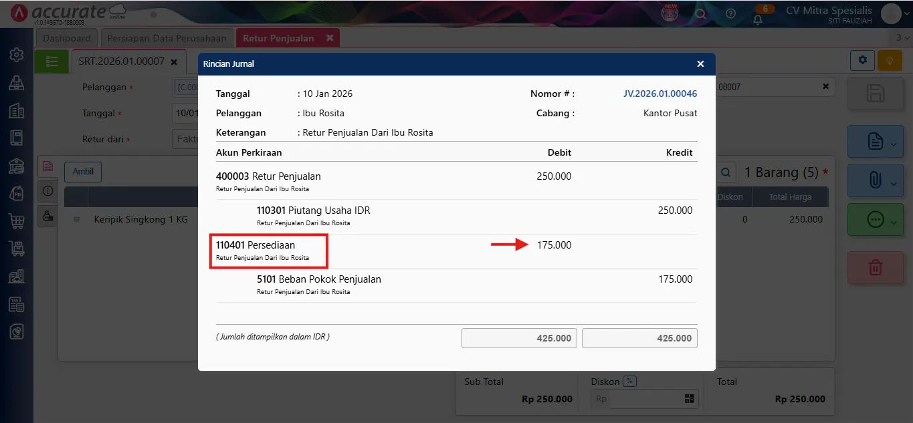Click the notification bell icon
The height and width of the screenshot is (423, 913).
758,19
